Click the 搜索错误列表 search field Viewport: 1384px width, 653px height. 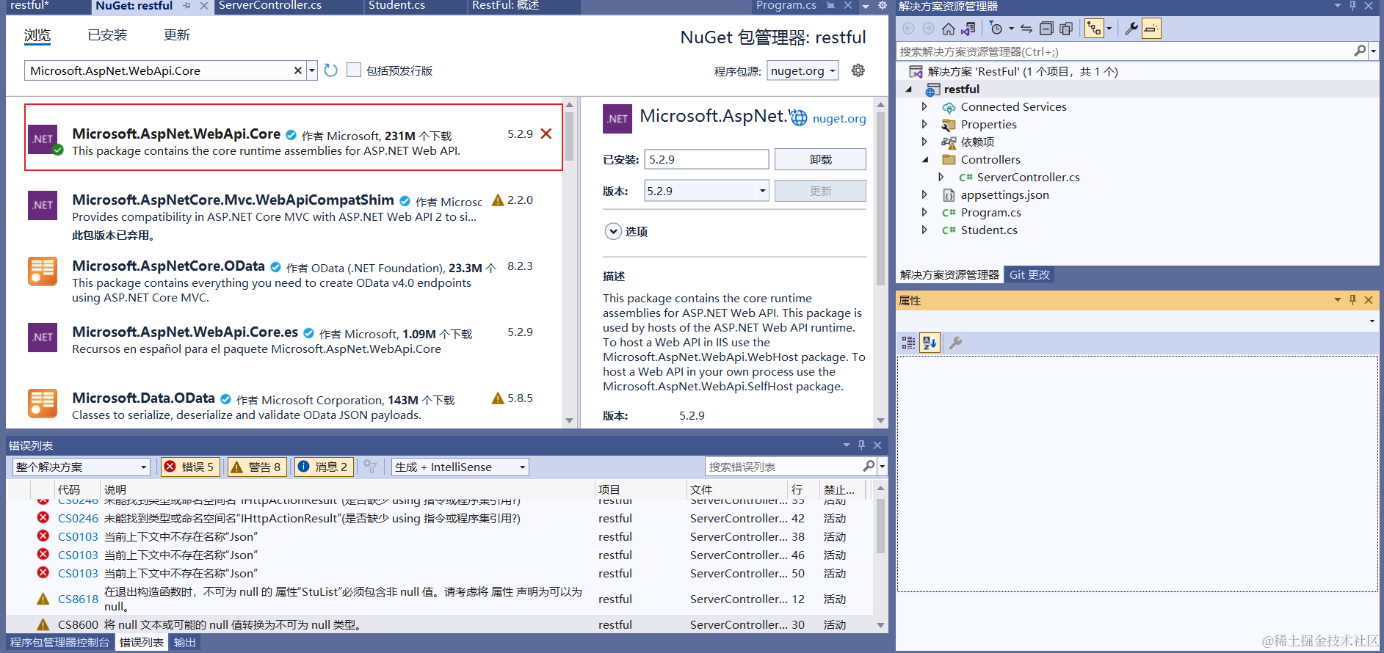tap(784, 467)
